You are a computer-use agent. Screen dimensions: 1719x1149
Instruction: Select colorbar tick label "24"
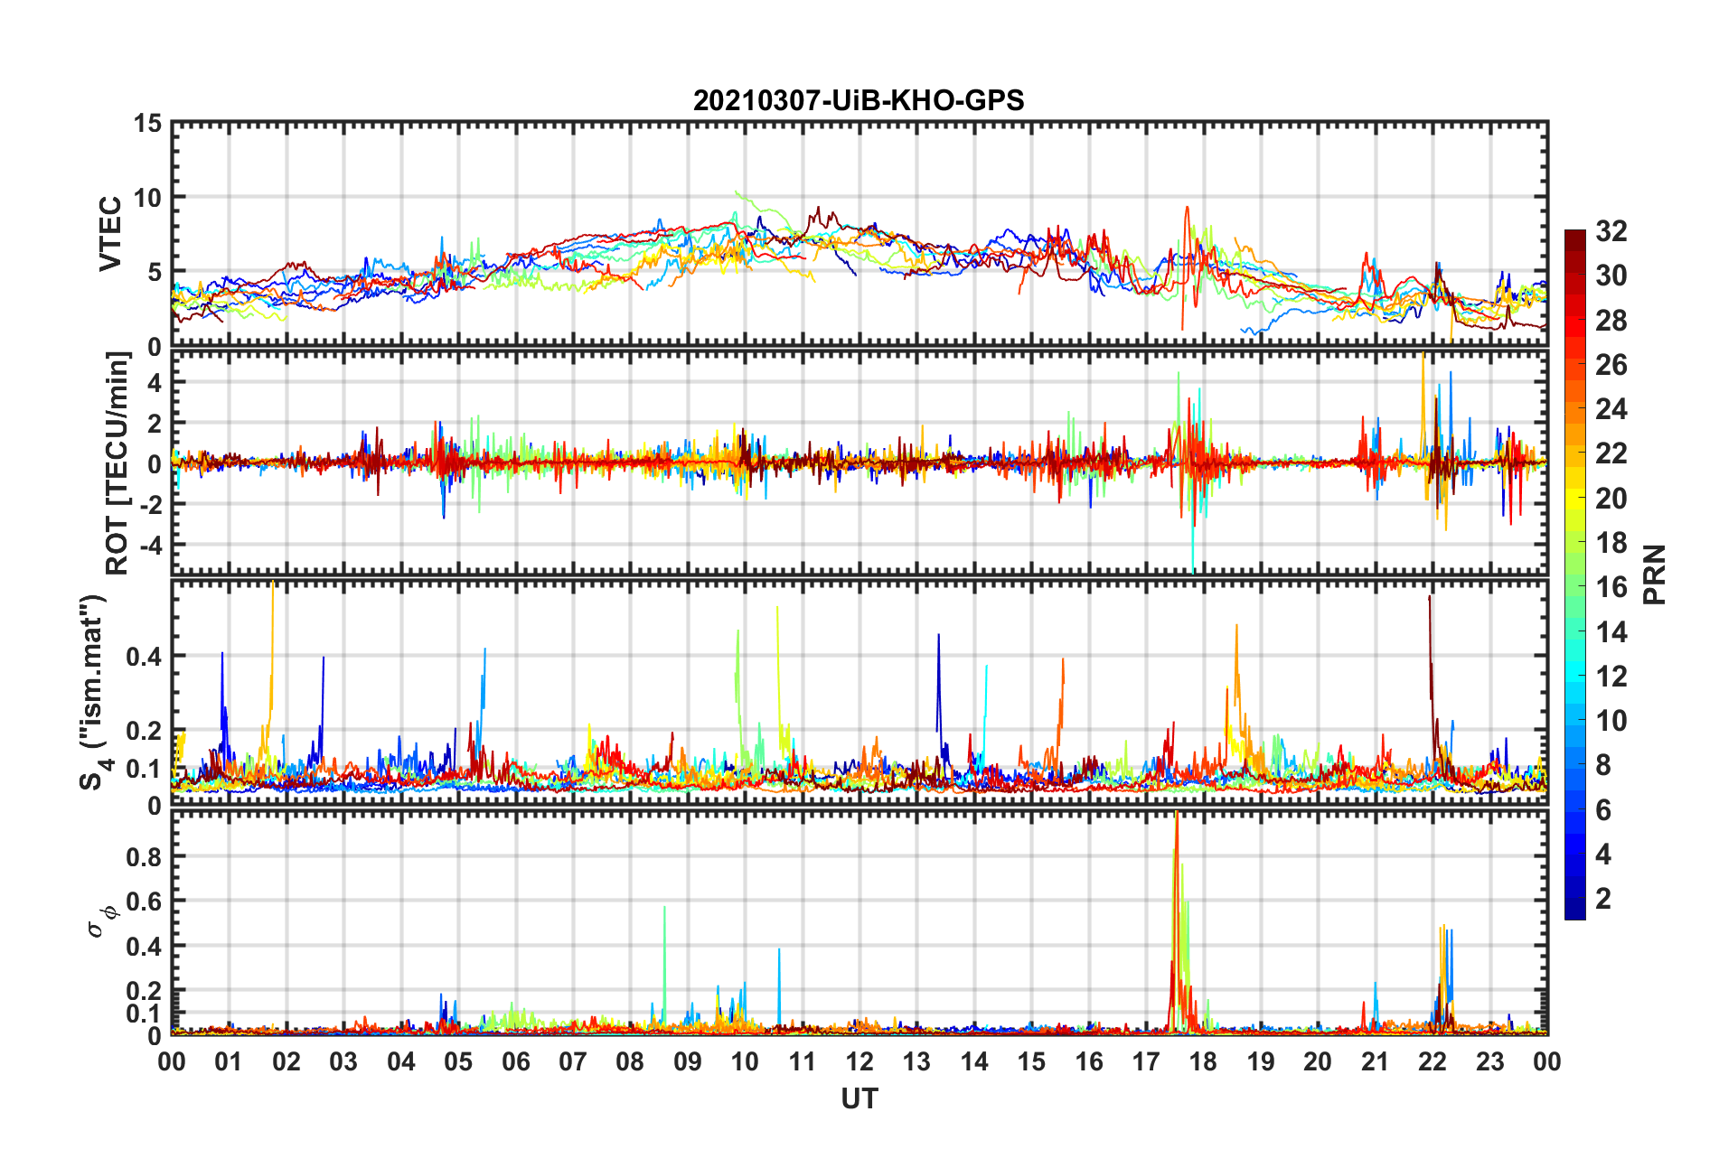point(1611,409)
